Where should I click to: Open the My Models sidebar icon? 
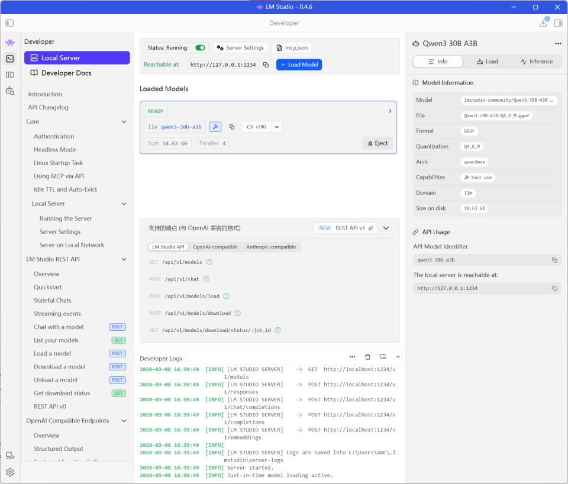[10, 75]
